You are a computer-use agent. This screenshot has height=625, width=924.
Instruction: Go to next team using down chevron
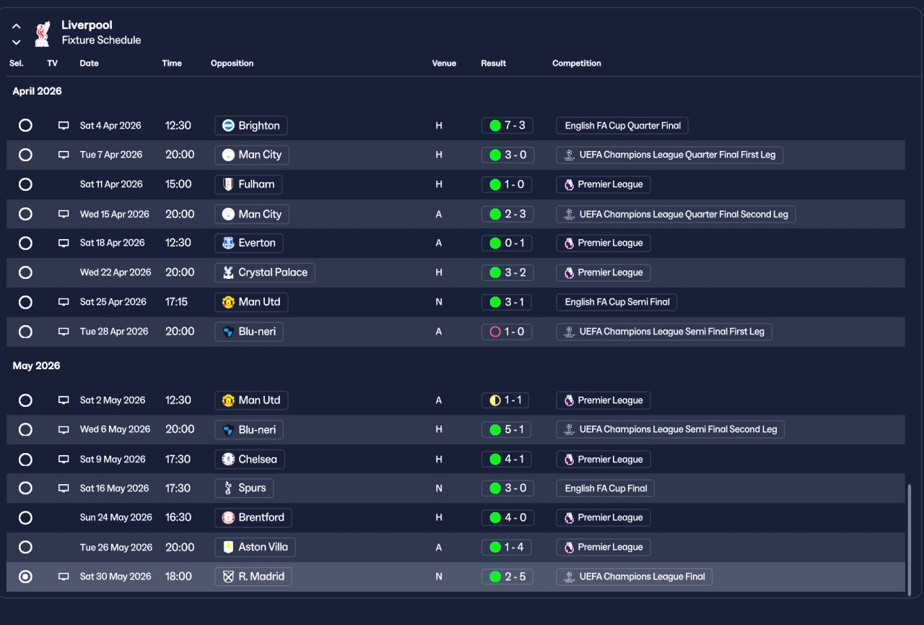(x=17, y=43)
